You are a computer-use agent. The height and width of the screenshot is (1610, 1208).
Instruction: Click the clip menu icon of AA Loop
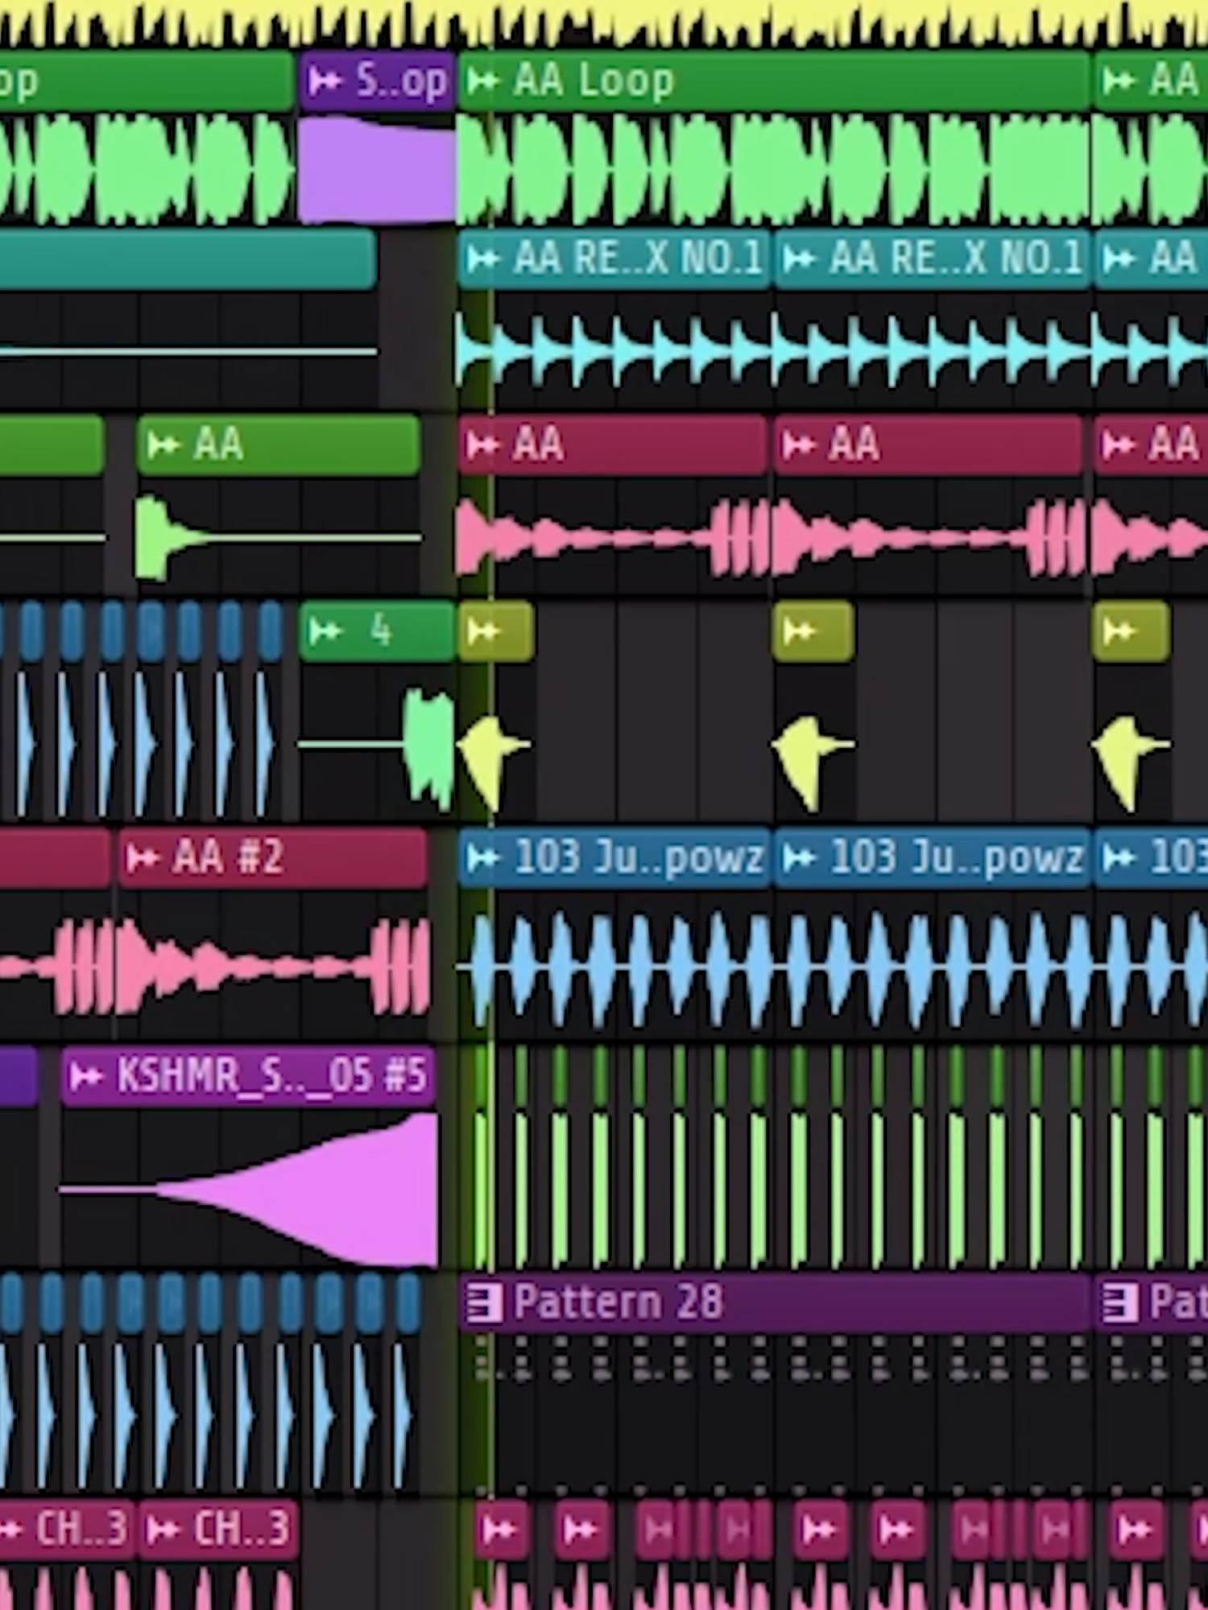click(482, 80)
